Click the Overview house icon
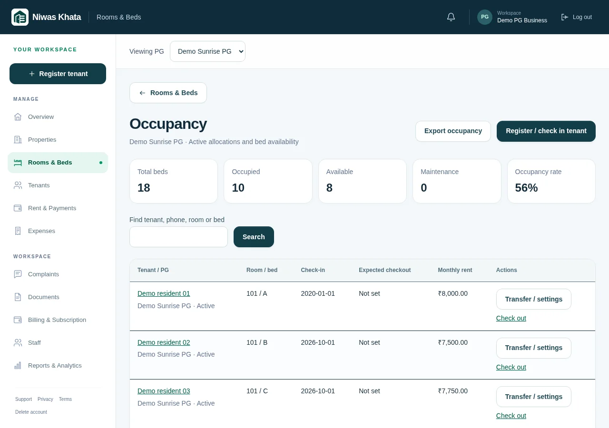609x428 pixels. pyautogui.click(x=18, y=117)
